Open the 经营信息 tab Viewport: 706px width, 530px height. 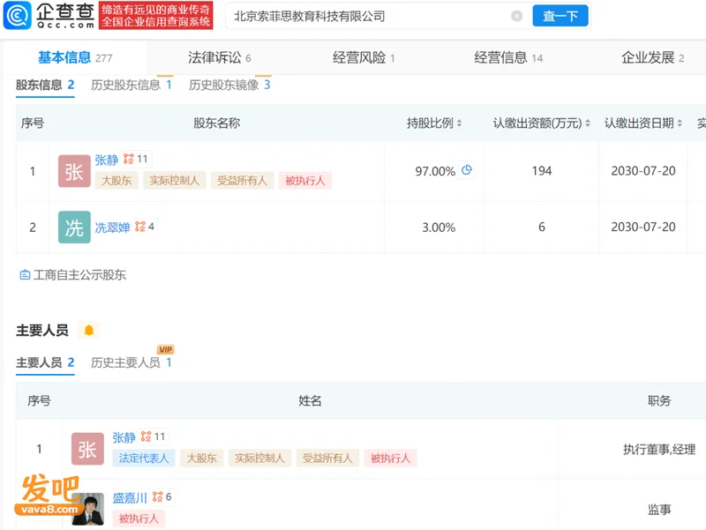(x=508, y=57)
